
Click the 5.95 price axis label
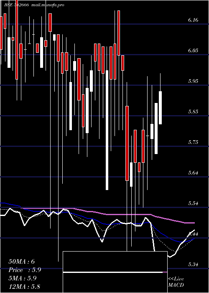[193, 81]
